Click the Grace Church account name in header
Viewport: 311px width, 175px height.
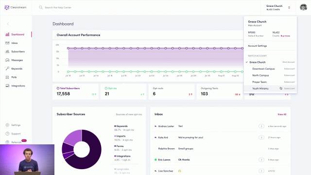(274, 6)
